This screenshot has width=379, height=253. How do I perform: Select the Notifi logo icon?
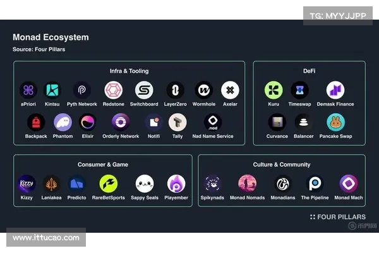click(153, 122)
